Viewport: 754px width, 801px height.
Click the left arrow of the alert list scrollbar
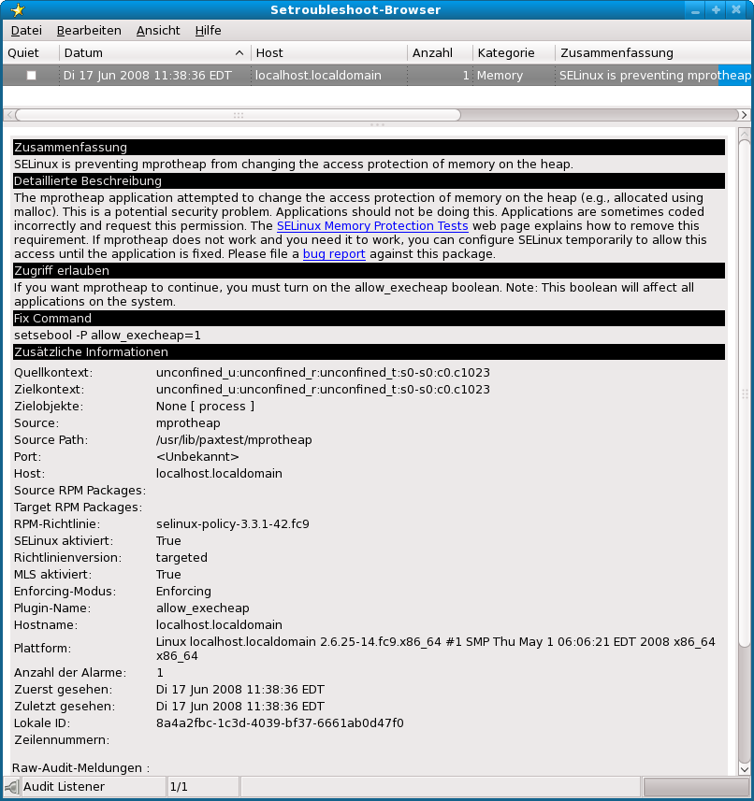[x=9, y=115]
